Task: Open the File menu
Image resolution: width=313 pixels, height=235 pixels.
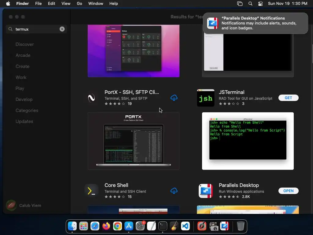Action: click(x=38, y=4)
